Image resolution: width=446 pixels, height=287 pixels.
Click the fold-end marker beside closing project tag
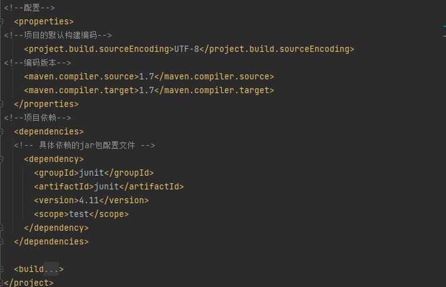tap(2, 281)
